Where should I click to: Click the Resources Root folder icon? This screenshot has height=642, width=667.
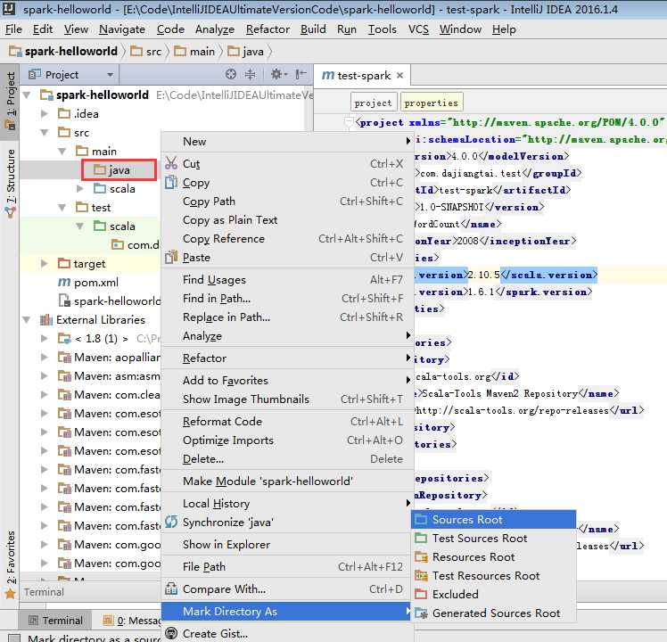pos(421,556)
